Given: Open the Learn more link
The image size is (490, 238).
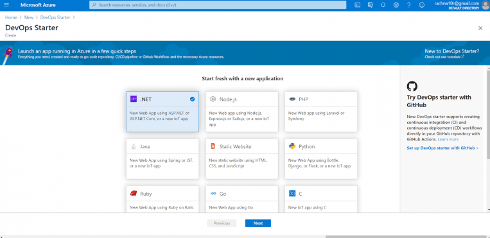Looking at the screenshot, I should point(448,139).
